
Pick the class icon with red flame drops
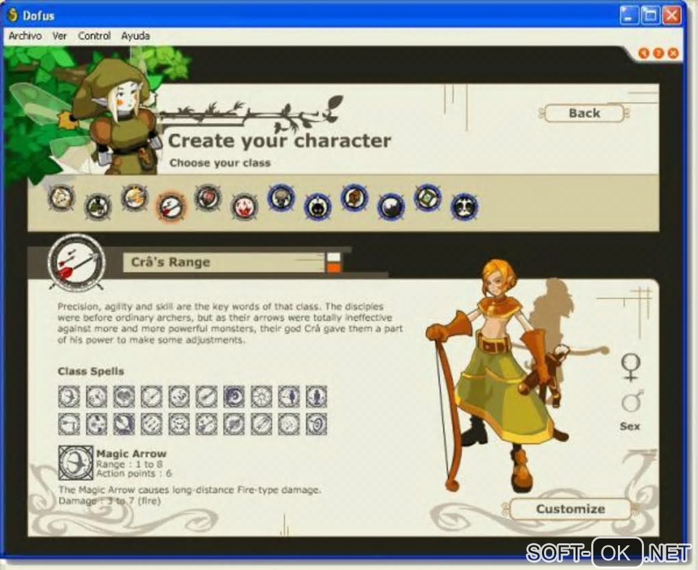[x=244, y=207]
